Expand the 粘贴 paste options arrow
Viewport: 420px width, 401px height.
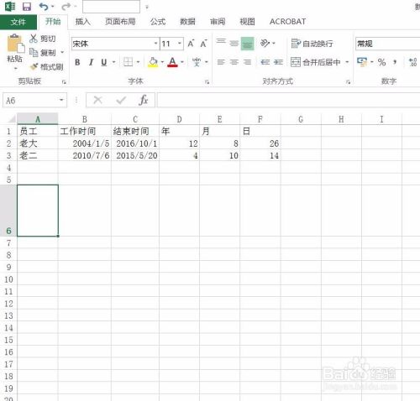pos(15,68)
